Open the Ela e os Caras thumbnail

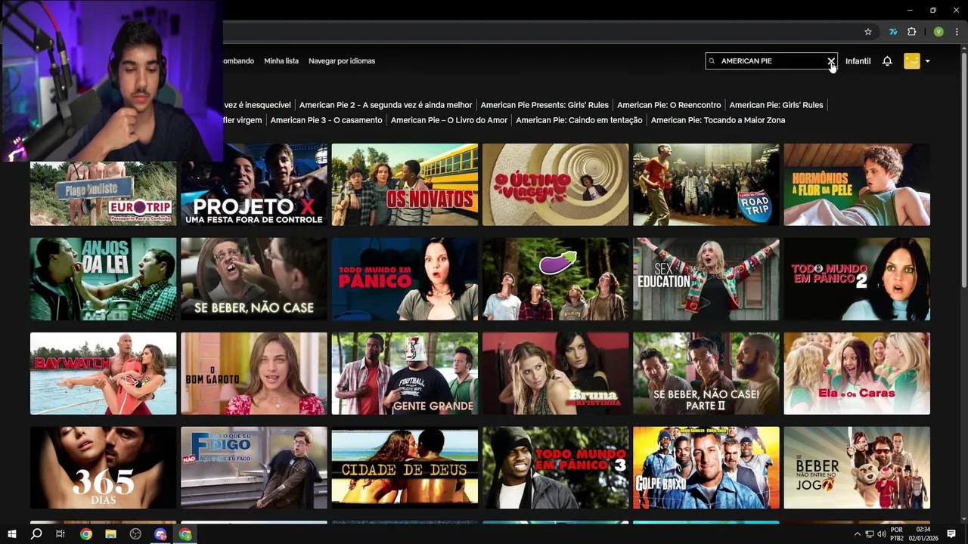857,373
